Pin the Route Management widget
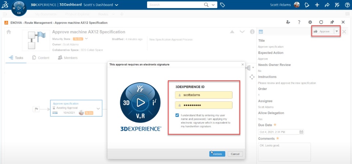The image size is (352, 164). (332, 22)
